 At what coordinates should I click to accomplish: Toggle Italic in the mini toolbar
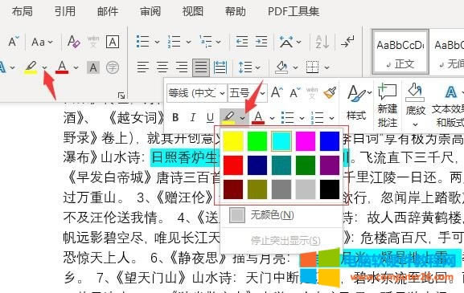[193, 117]
